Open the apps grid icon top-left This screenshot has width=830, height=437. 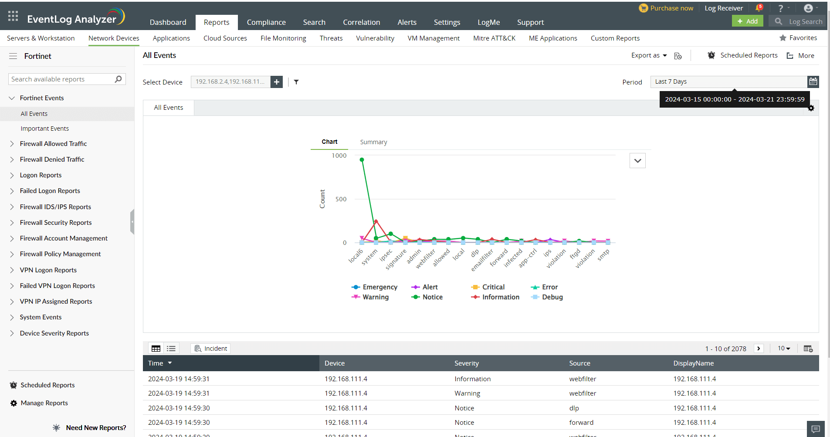[x=13, y=16]
